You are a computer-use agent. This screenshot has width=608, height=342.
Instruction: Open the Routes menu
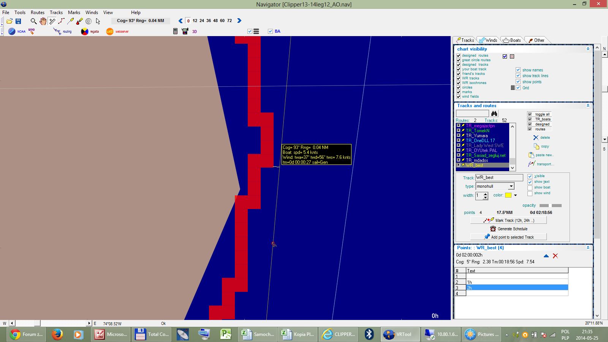coord(37,13)
